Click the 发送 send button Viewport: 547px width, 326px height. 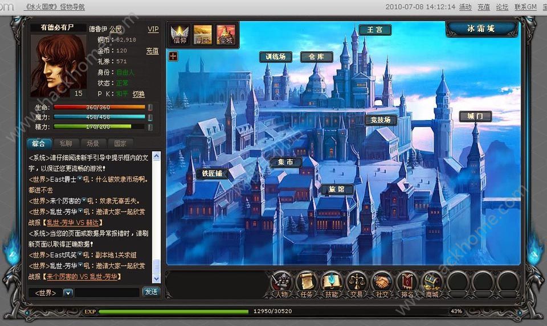tap(151, 292)
